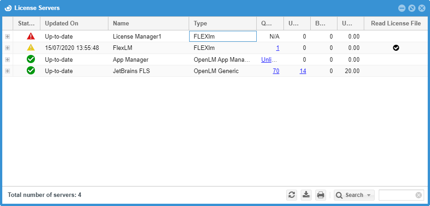Click green status check for JetBrains FLS
Viewport: 430px width, 206px height.
[31, 71]
